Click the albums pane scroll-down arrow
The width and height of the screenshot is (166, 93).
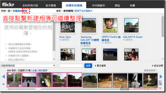pos(163,59)
